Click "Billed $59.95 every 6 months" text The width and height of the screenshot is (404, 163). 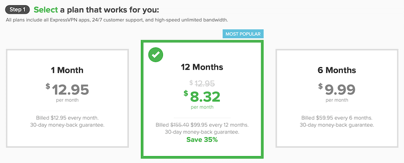click(336, 118)
